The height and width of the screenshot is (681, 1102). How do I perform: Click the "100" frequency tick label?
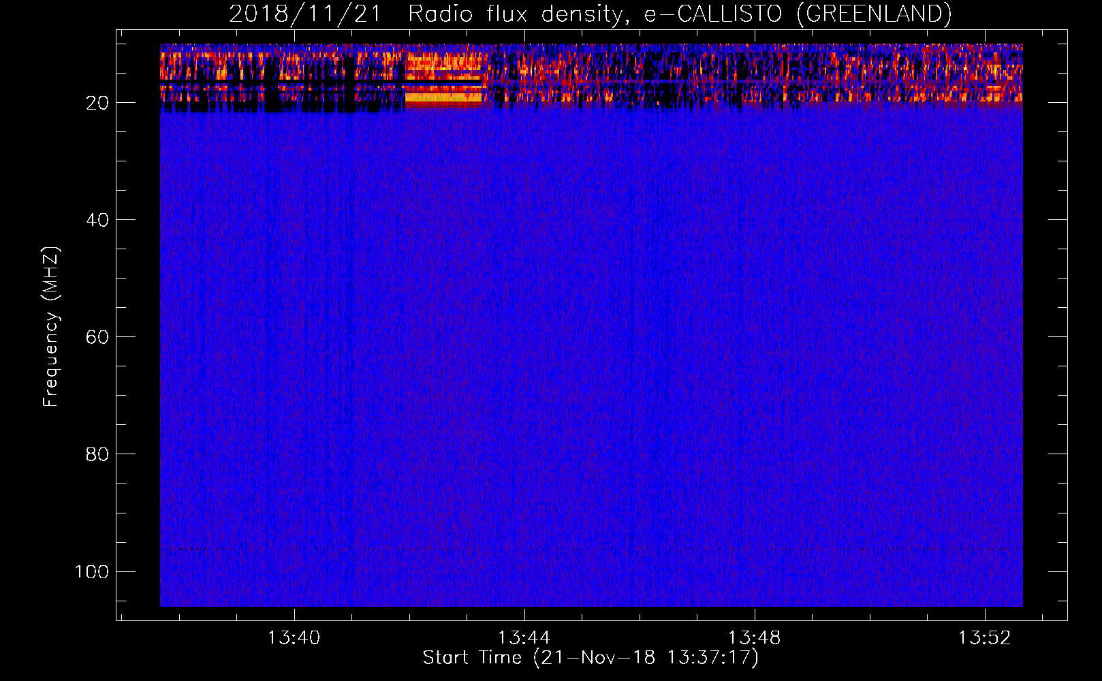click(92, 571)
